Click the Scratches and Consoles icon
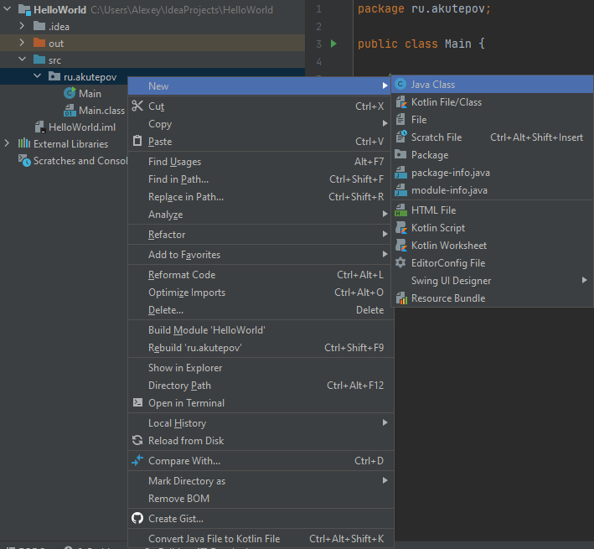 pos(24,160)
